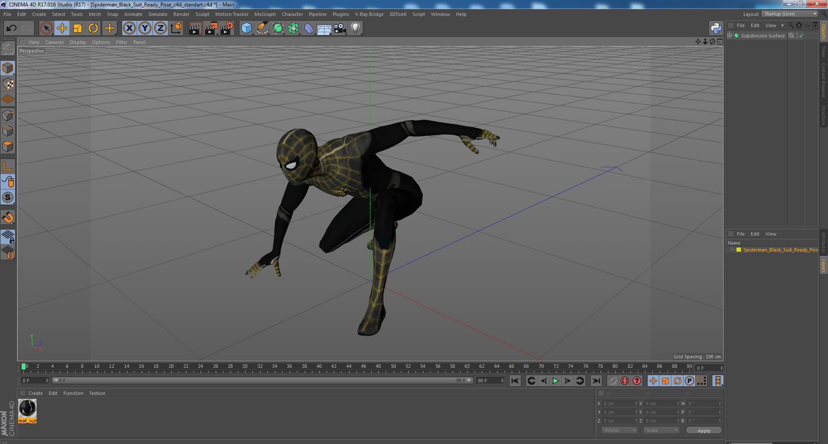Toggle Subdivision Surface enable checkmark
Screen dimensions: 828x444
pyautogui.click(x=801, y=36)
